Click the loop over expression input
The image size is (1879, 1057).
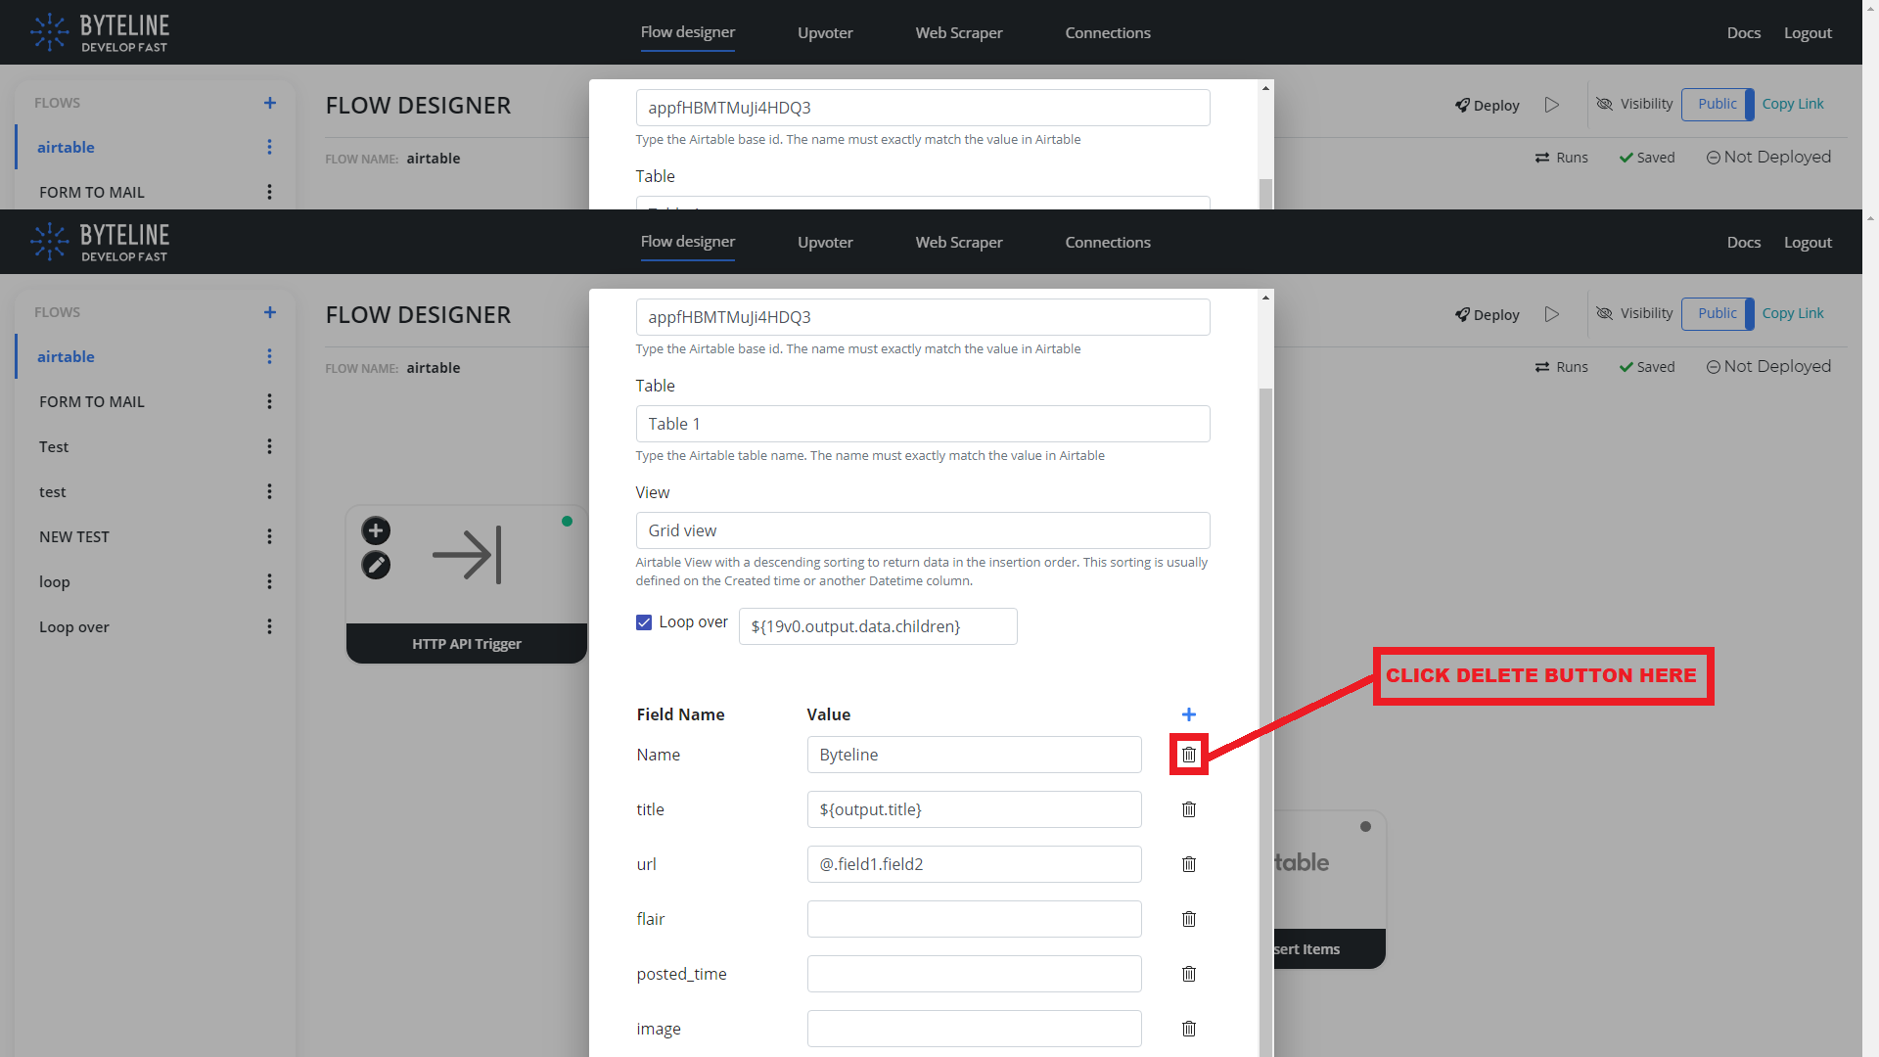pyautogui.click(x=878, y=626)
